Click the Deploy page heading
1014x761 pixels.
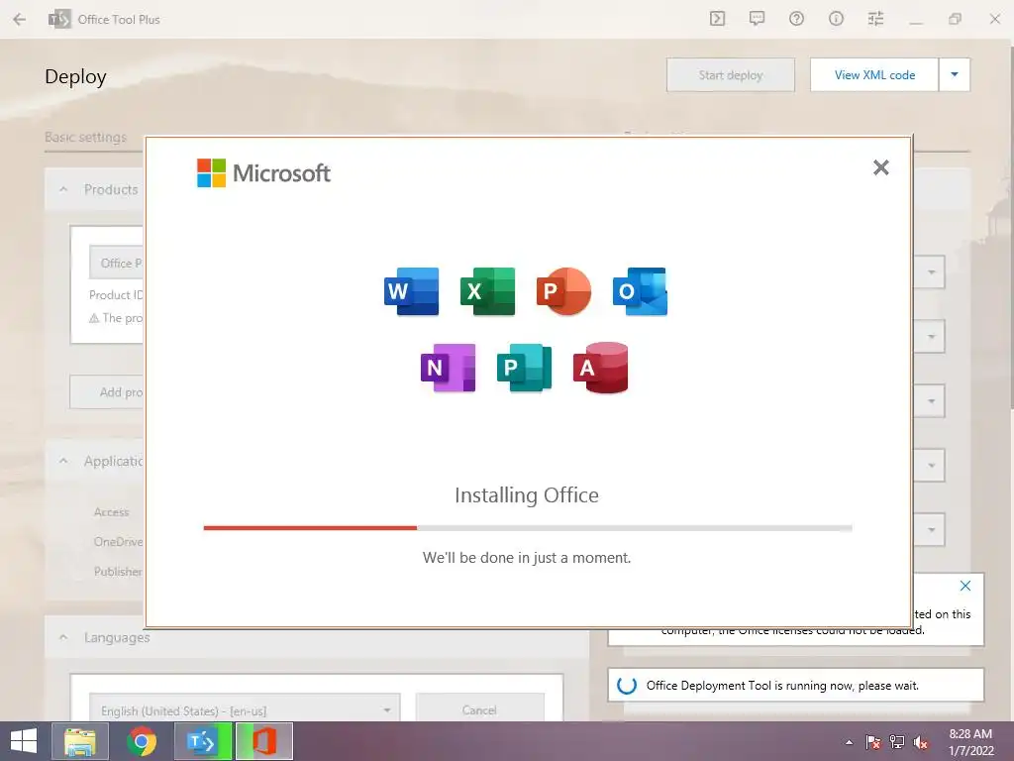coord(75,77)
